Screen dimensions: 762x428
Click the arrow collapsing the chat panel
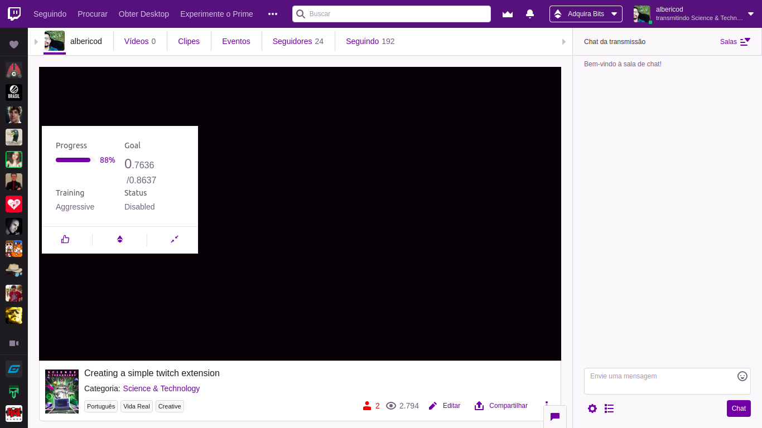564,42
